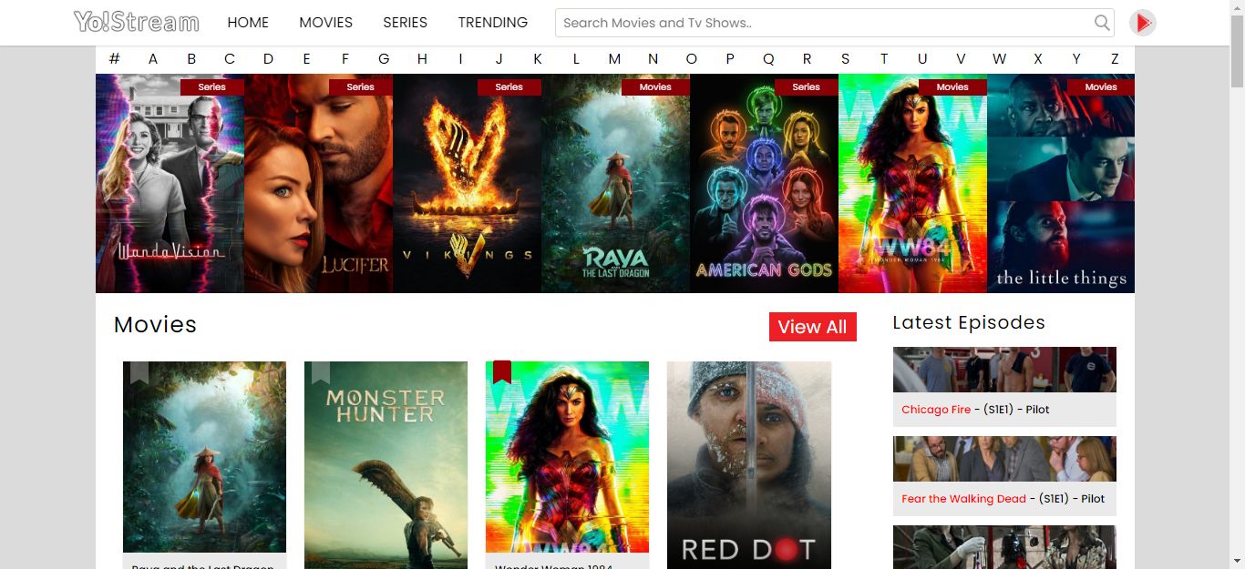Screen dimensions: 1245x569
Task: Filter titles by letter Q
Action: 768,59
